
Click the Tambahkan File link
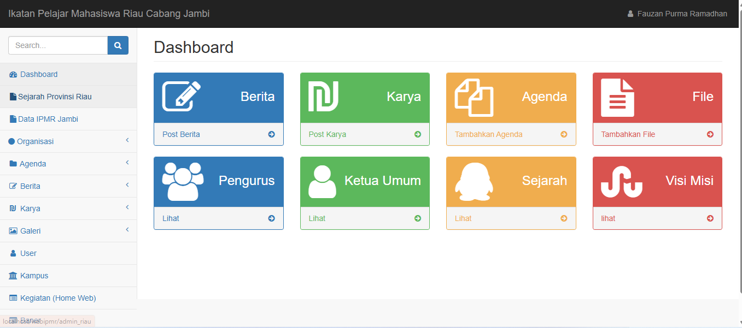coord(628,134)
